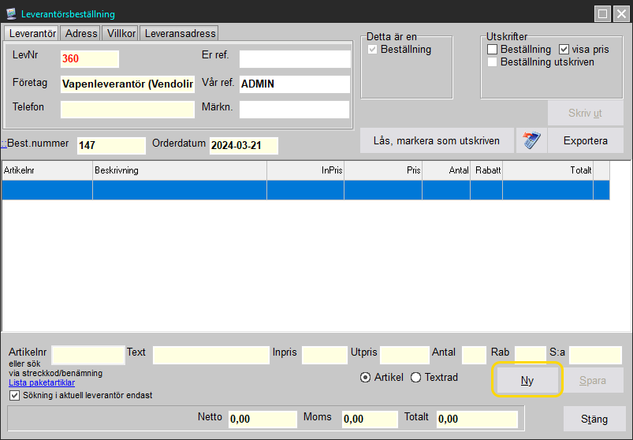
Task: Click the export device icon next to Exportera
Action: click(x=531, y=141)
